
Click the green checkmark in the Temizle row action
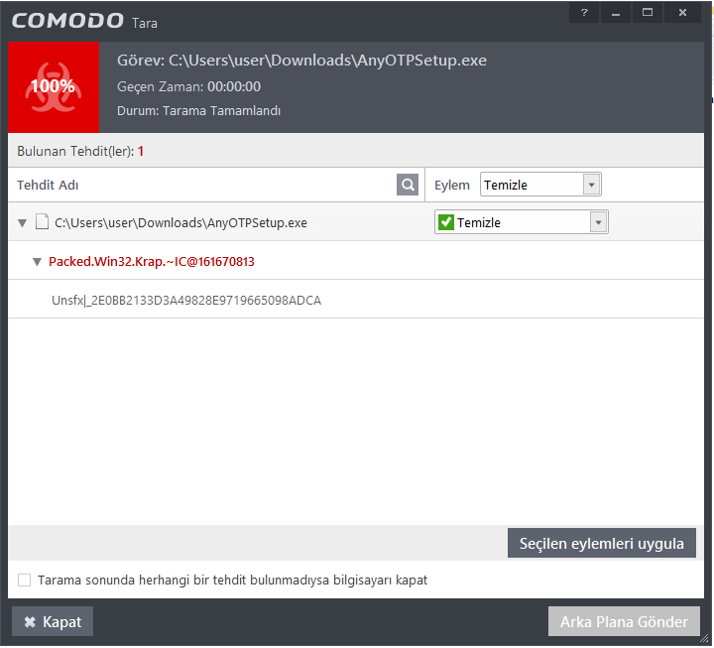pyautogui.click(x=446, y=222)
